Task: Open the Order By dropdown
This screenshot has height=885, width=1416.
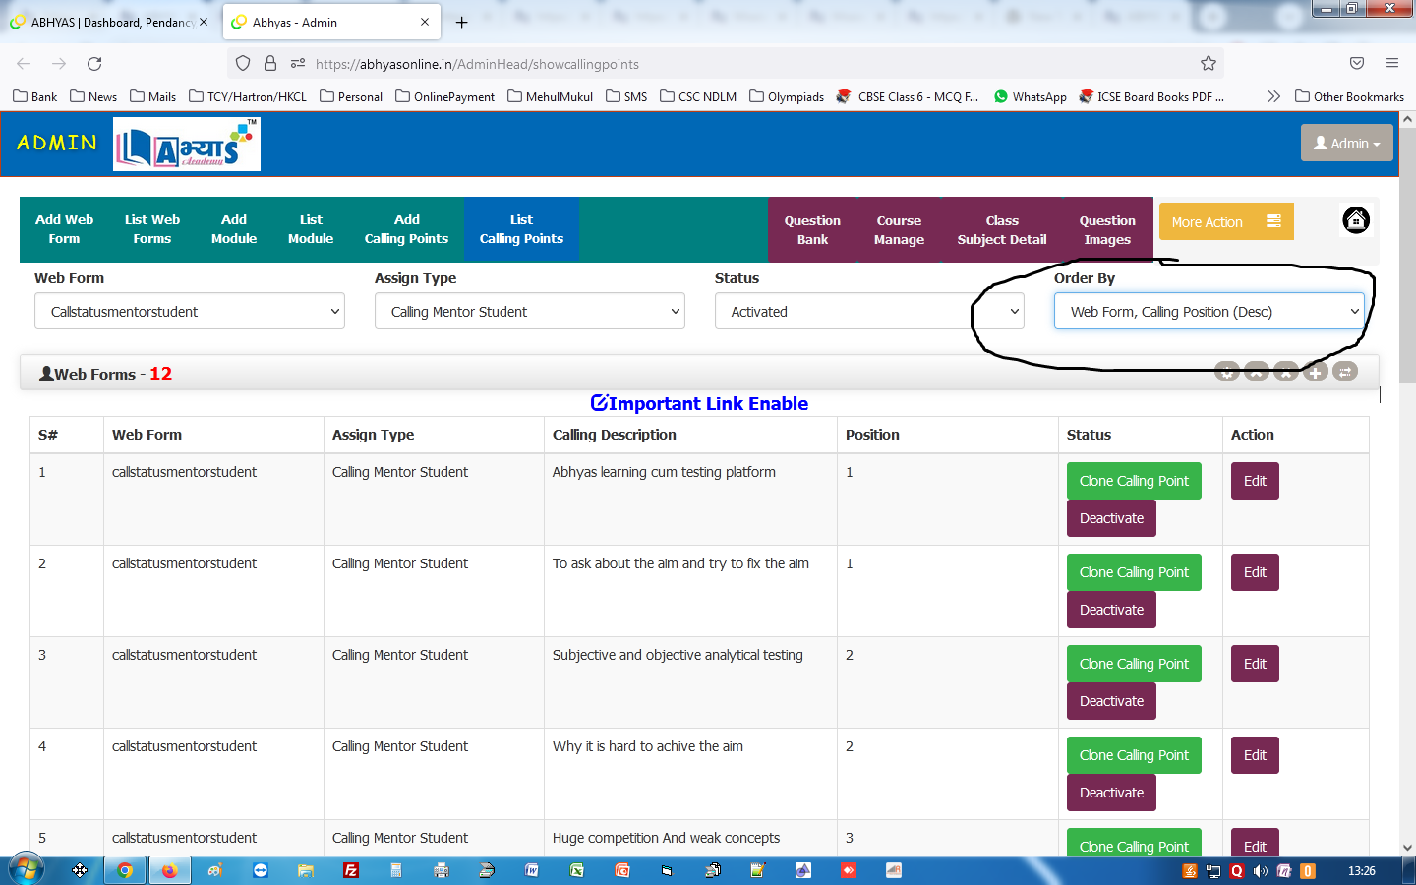Action: 1209,312
